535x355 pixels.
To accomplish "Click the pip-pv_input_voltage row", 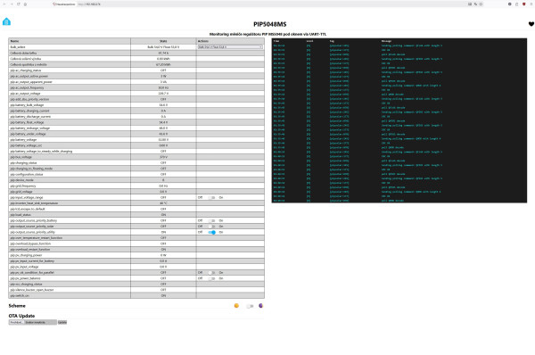I will (136, 267).
